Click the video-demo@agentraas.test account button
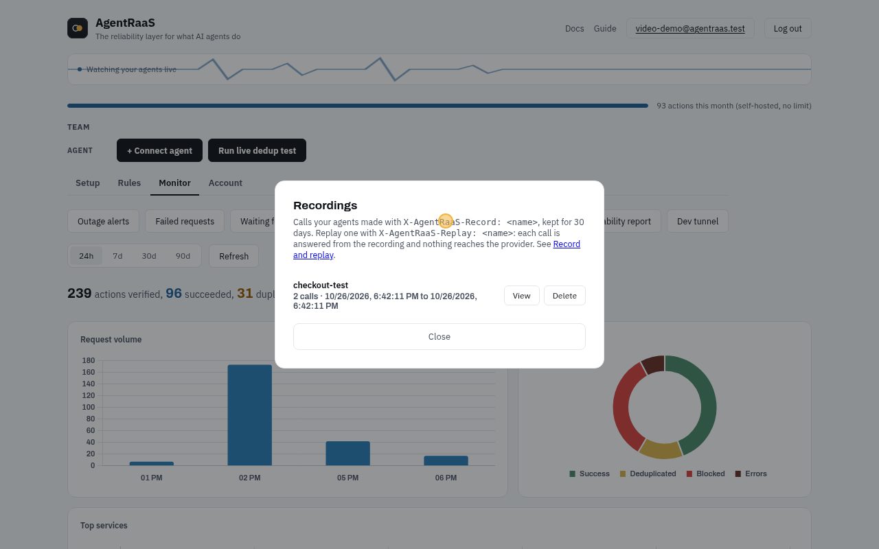Screen dimensions: 879x549 click(690, 28)
